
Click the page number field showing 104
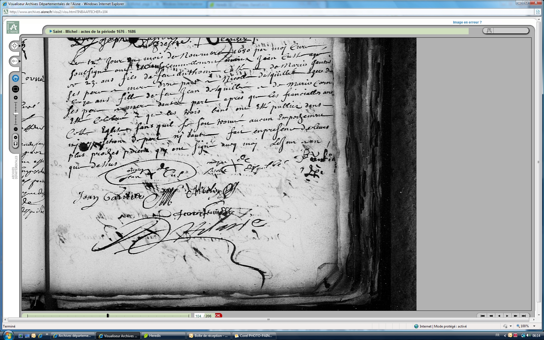coord(198,316)
